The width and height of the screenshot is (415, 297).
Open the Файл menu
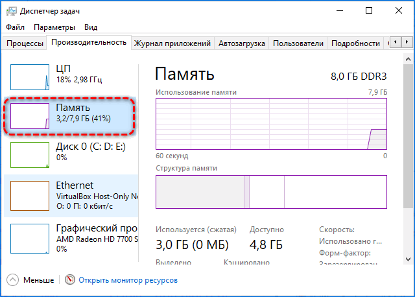click(15, 27)
